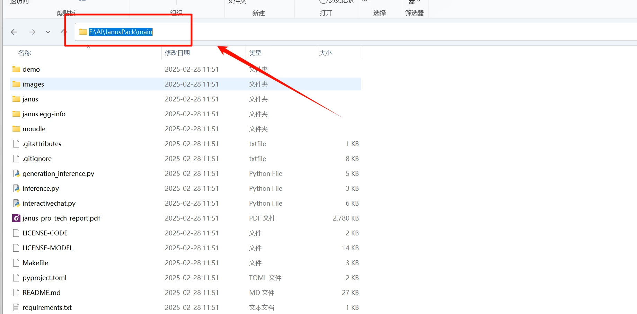Sort files by 大小 column
The width and height of the screenshot is (637, 314).
(x=325, y=53)
